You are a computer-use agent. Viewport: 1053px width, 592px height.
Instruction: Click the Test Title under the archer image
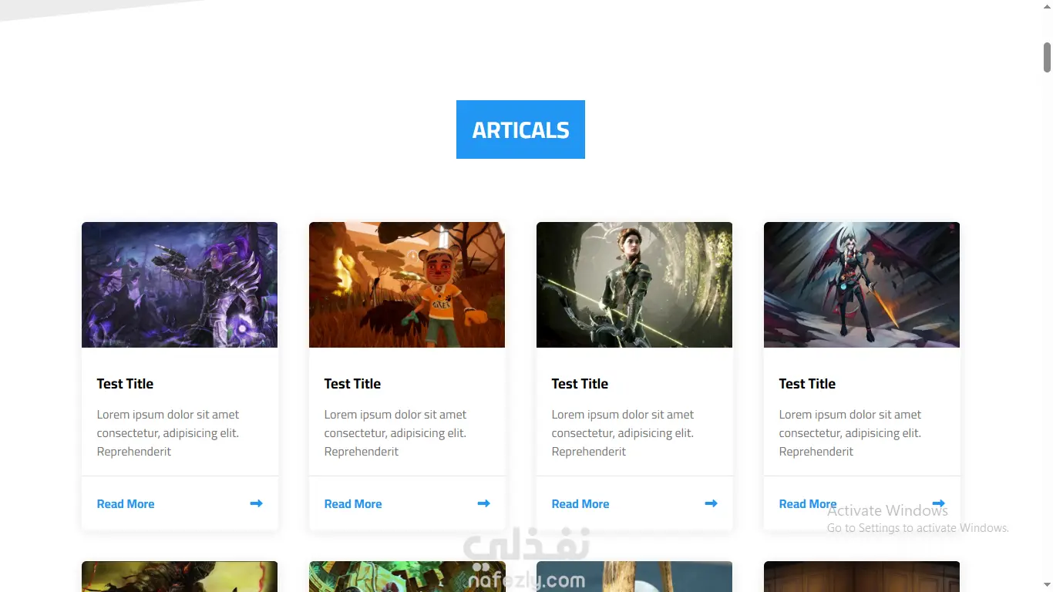pyautogui.click(x=580, y=384)
